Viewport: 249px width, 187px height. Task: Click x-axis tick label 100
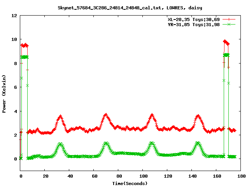tap(144, 176)
